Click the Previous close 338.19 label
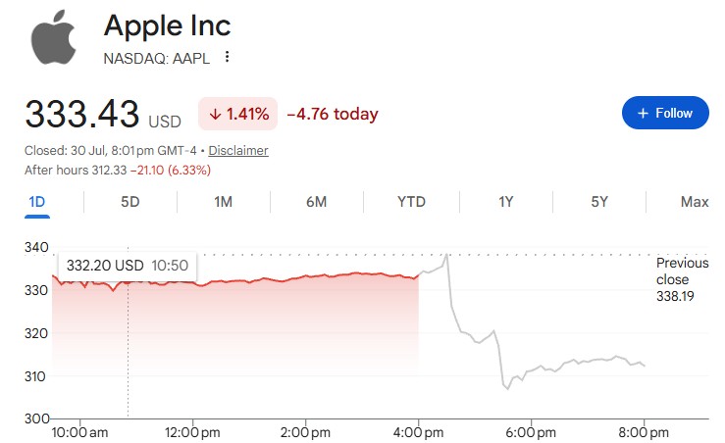This screenshot has width=725, height=443. coord(682,279)
